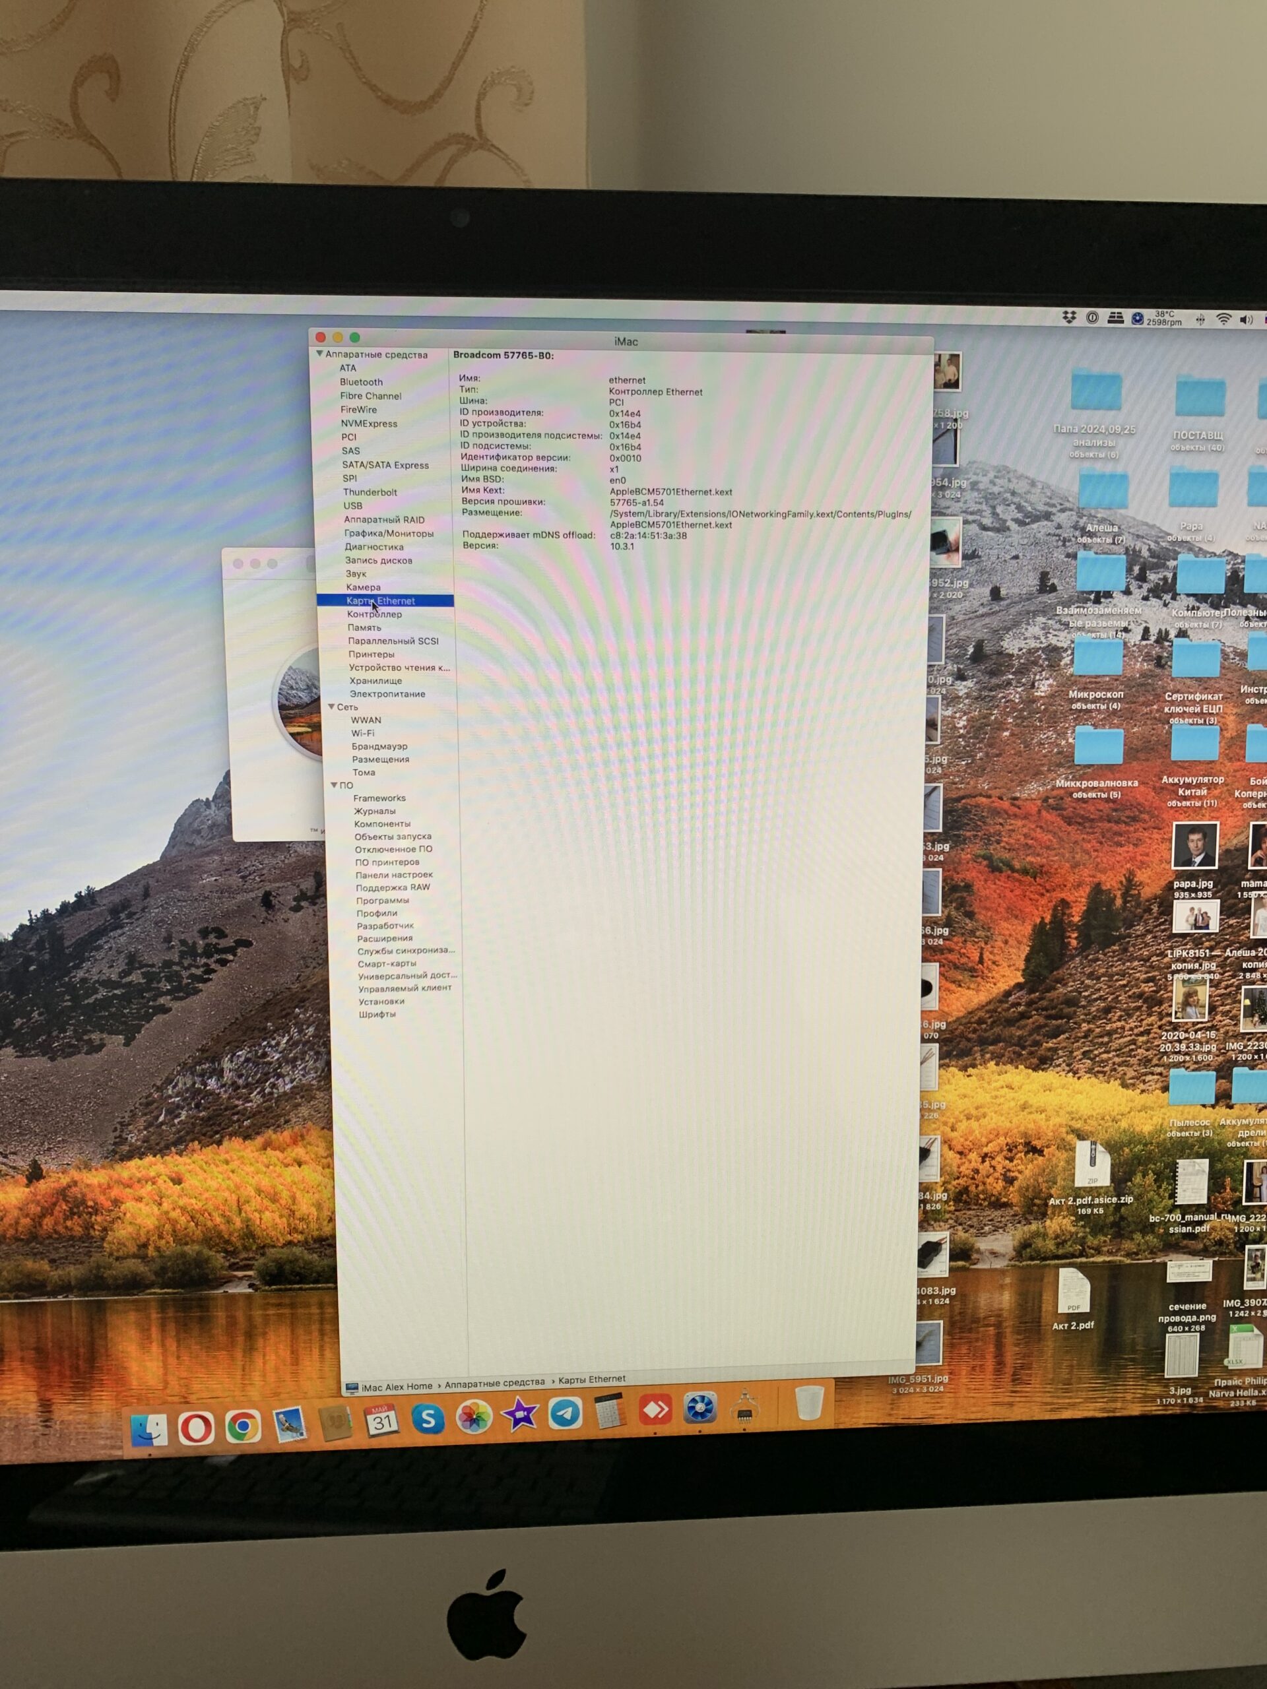Image resolution: width=1267 pixels, height=1689 pixels.
Task: Click the AppleBCM5701Ethernet.kext Kext name value
Action: (670, 492)
